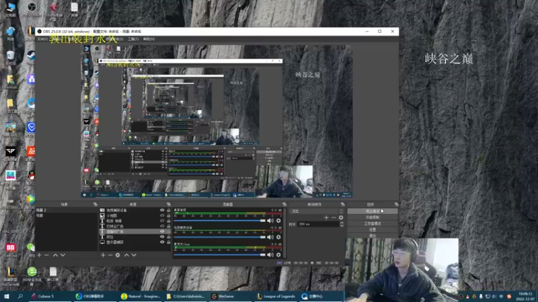This screenshot has width=538, height=302.
Task: Remove selected source with minus icon in 来源 panel
Action: pyautogui.click(x=110, y=255)
